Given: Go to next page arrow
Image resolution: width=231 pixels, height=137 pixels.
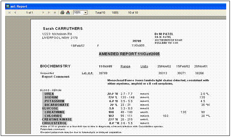Looking at the screenshot, I should coord(43,13).
